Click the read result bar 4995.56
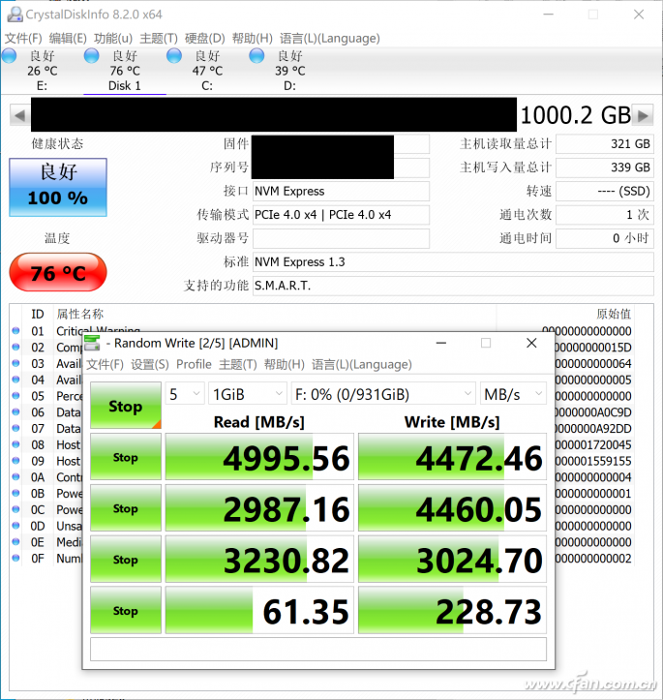The width and height of the screenshot is (663, 700). pyautogui.click(x=259, y=457)
